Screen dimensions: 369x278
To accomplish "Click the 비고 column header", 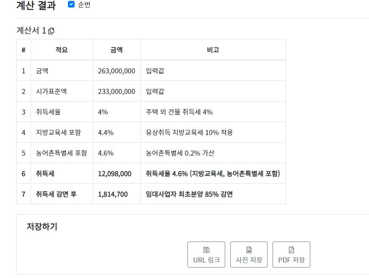I will [x=213, y=49].
